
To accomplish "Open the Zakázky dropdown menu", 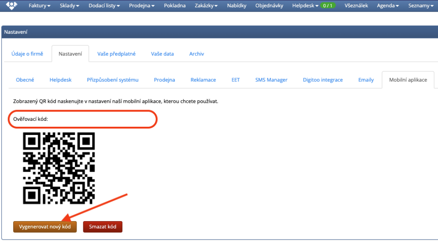I will coord(206,6).
